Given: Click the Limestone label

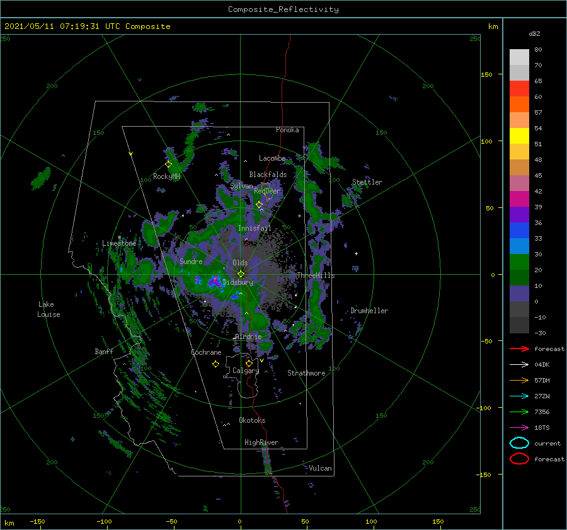Looking at the screenshot, I should pos(119,243).
